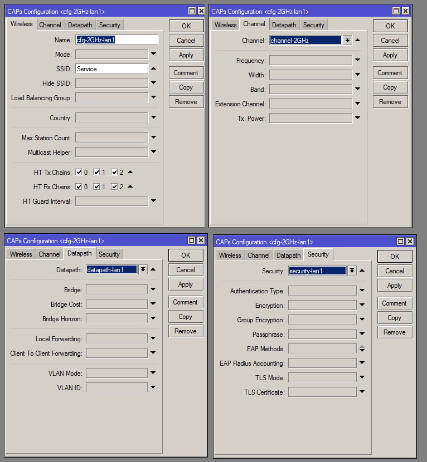
Task: Click Comment in the Datapath tab window
Action: (x=186, y=302)
